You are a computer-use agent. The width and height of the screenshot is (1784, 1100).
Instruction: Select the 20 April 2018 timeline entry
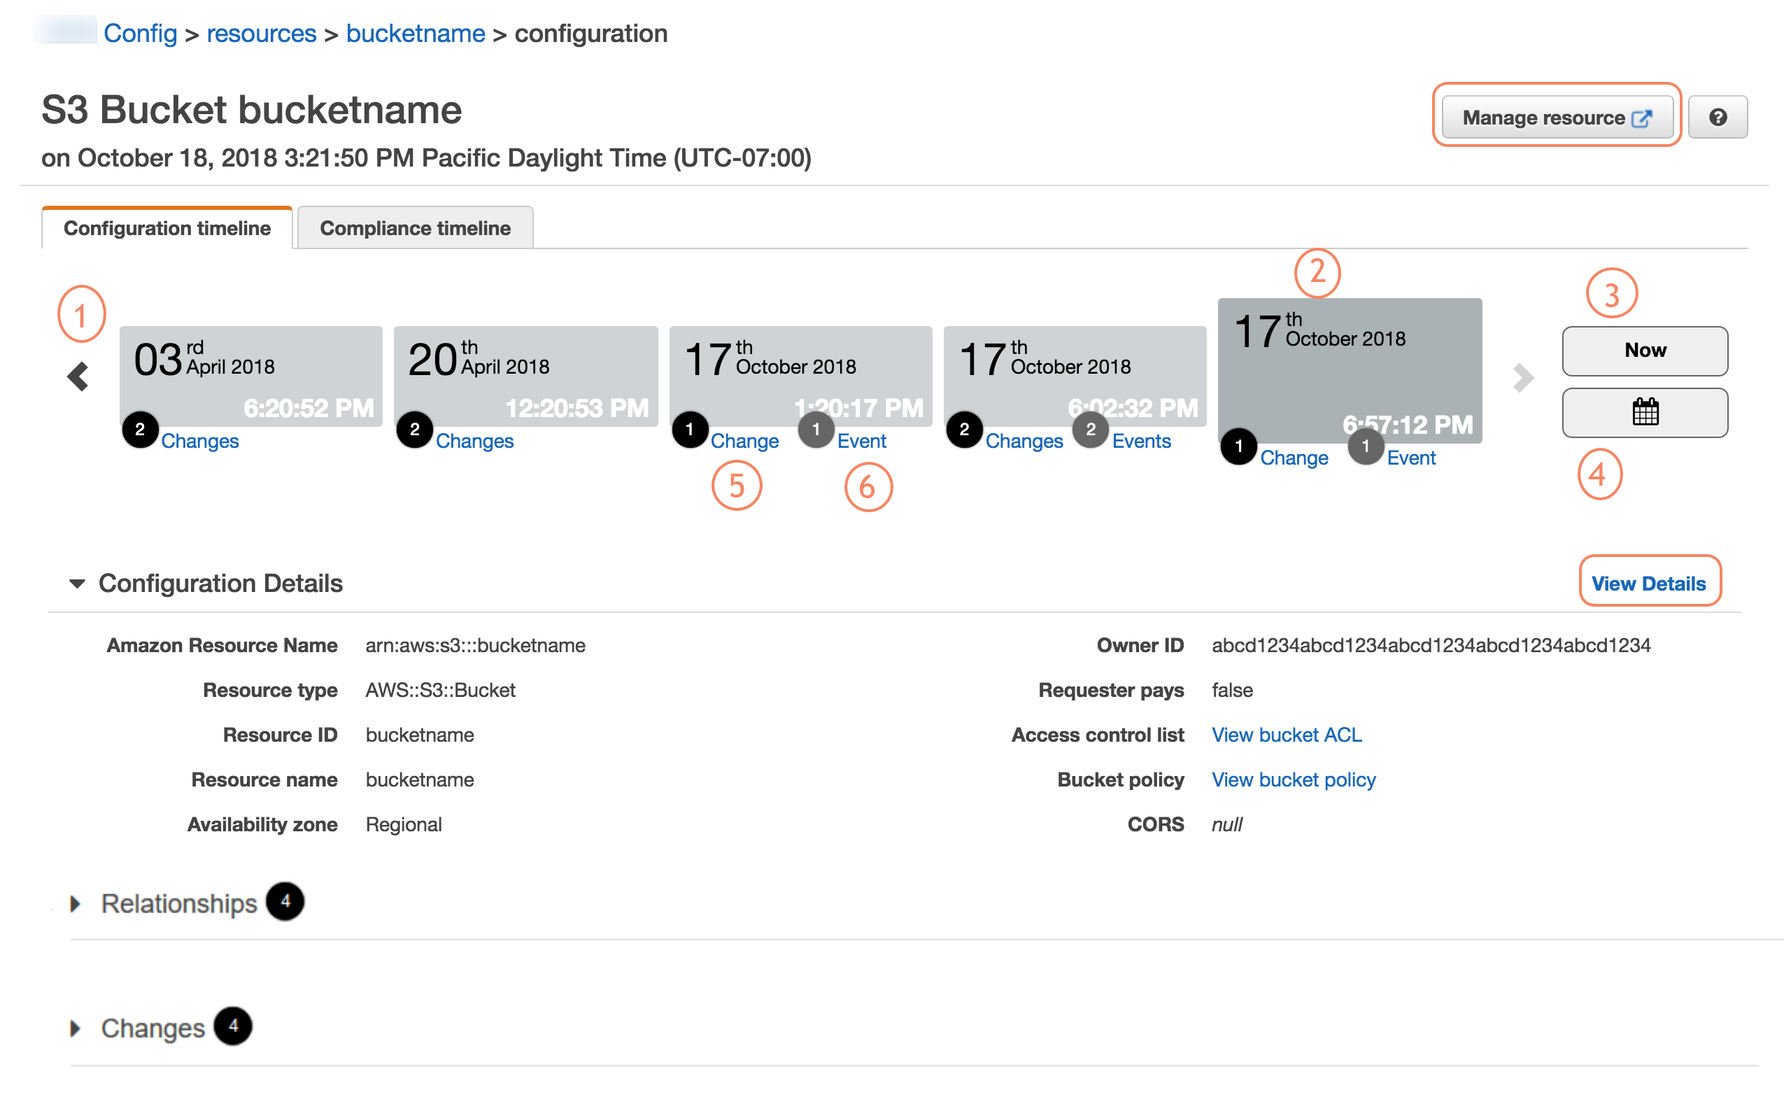pyautogui.click(x=525, y=375)
